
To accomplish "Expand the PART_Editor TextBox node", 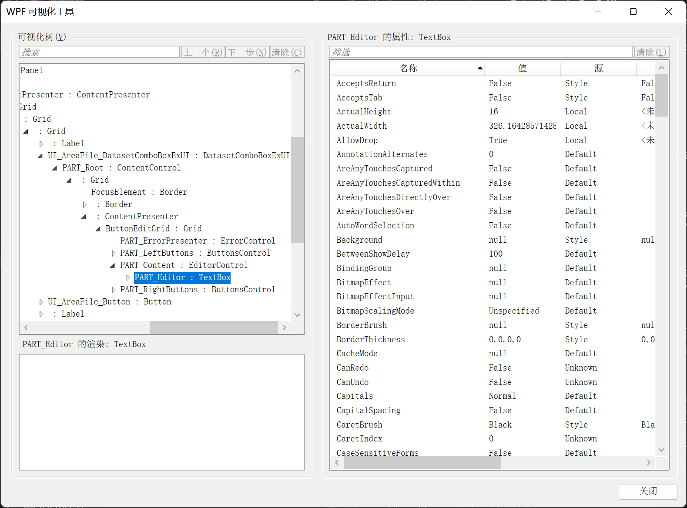I will [x=128, y=277].
